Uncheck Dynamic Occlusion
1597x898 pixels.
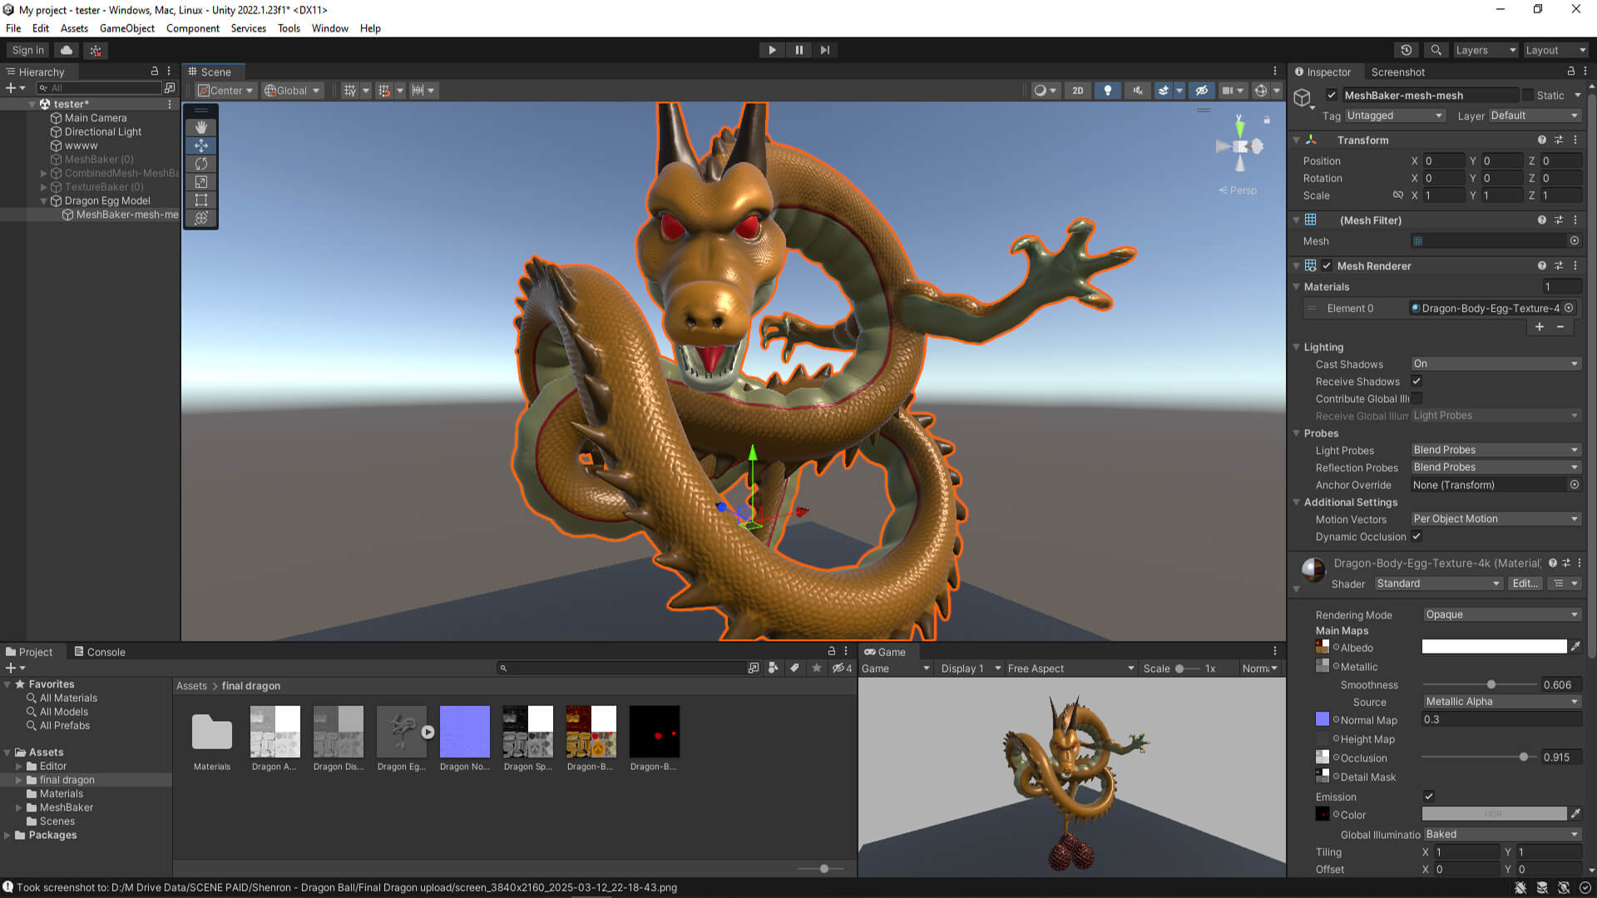point(1417,536)
